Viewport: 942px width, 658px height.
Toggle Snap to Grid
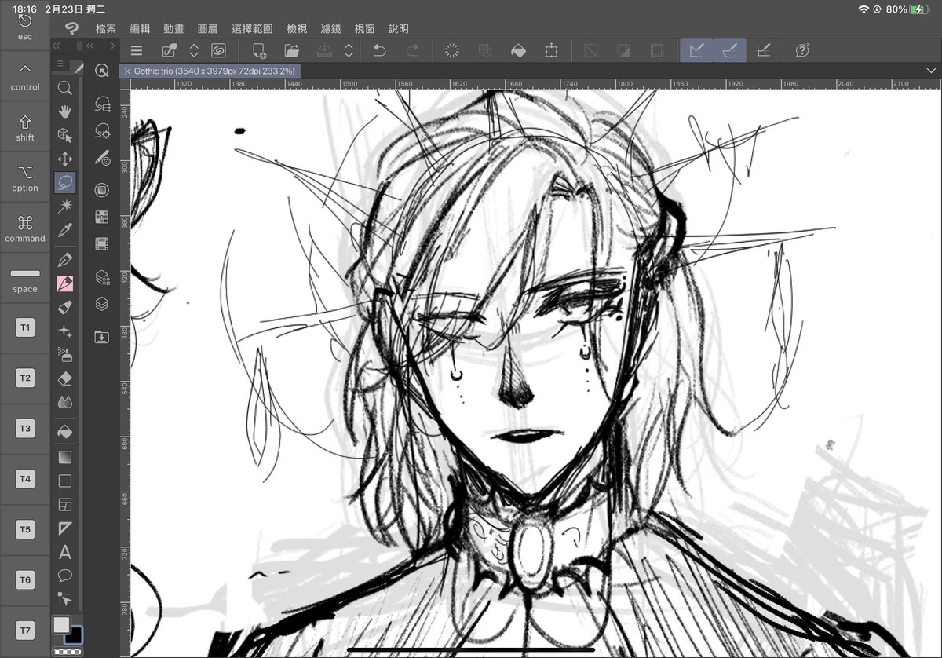coord(763,50)
